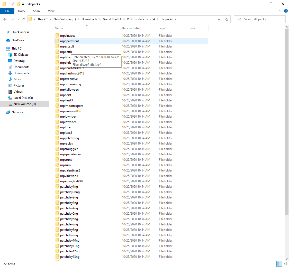The image size is (289, 267).
Task: Select the mpimportexport folder icon
Action: pyautogui.click(x=57, y=106)
